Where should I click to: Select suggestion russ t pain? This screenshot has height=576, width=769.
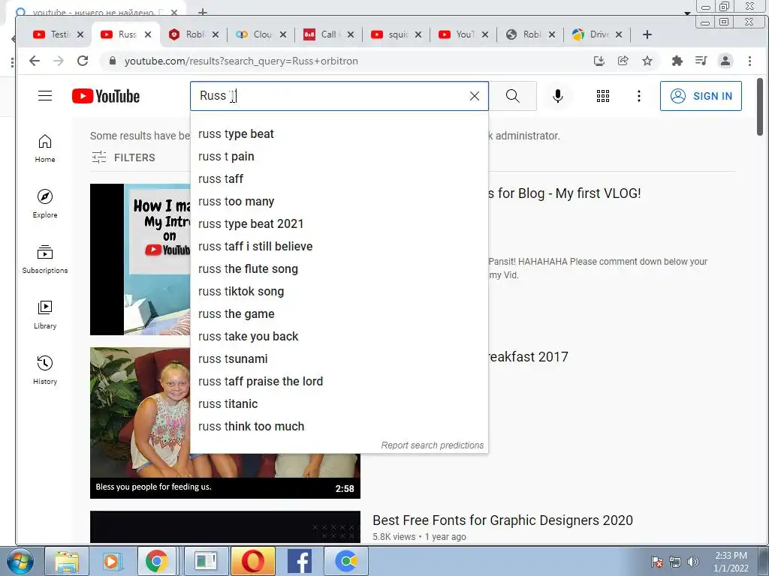coord(339,156)
